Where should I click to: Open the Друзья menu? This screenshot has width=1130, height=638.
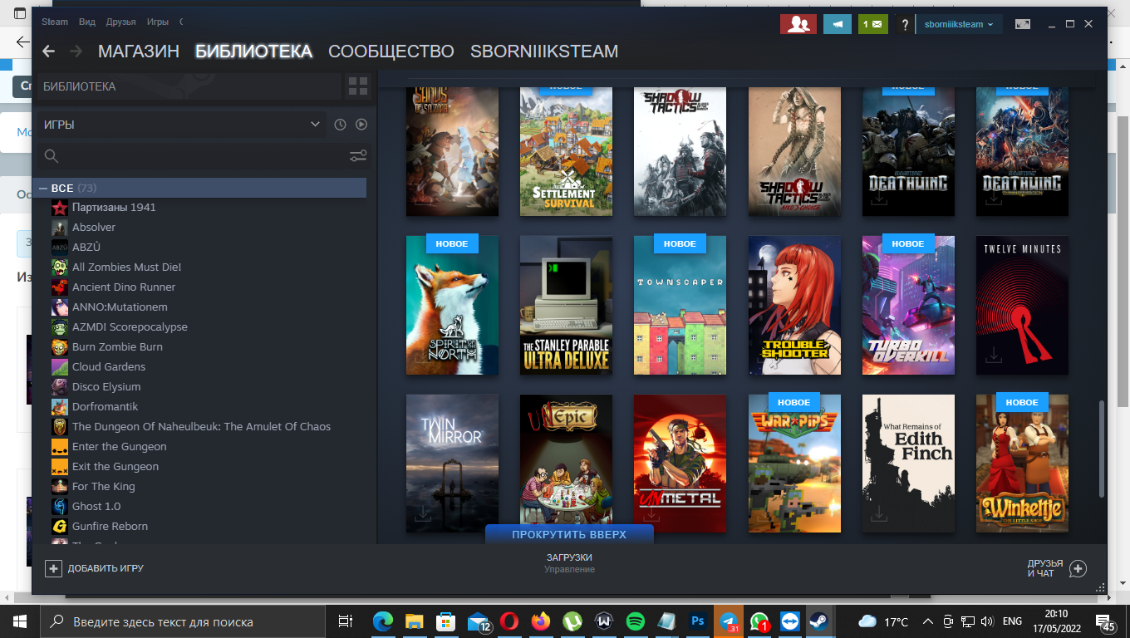pyautogui.click(x=121, y=22)
